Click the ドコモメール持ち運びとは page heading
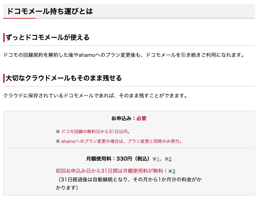 [50, 11]
